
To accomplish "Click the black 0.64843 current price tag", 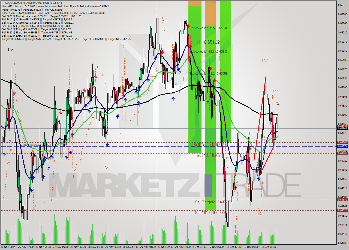I will 342,128.
